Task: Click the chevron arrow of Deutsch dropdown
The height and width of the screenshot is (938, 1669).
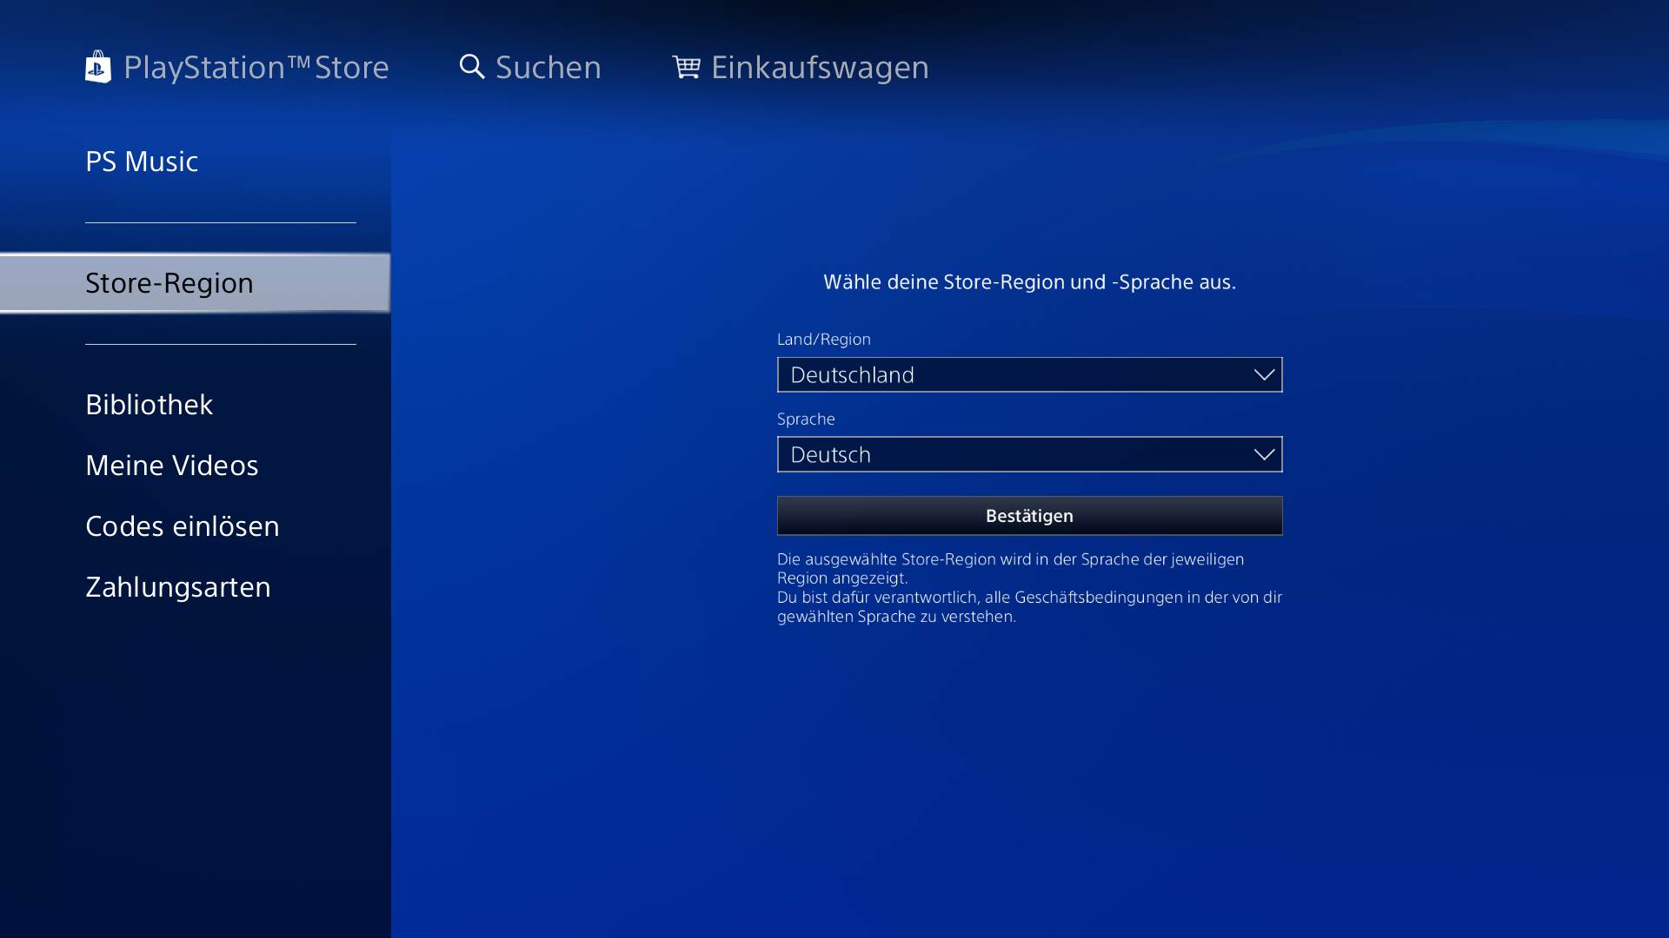Action: coord(1264,454)
